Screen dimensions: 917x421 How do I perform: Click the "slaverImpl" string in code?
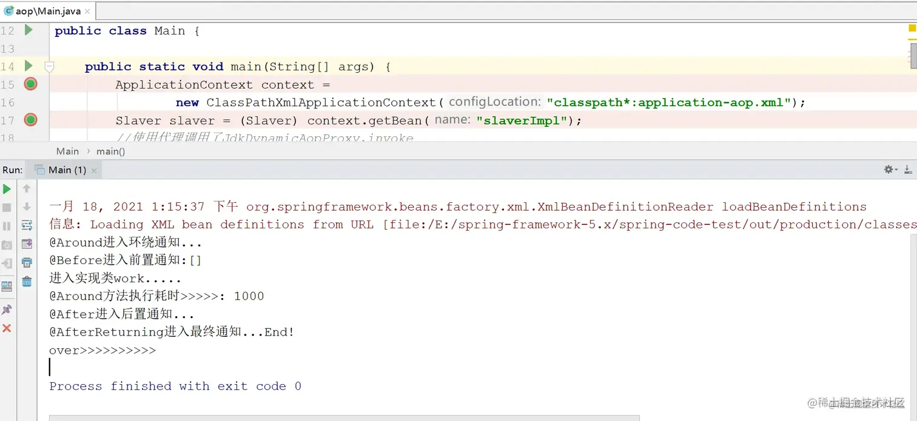click(522, 121)
